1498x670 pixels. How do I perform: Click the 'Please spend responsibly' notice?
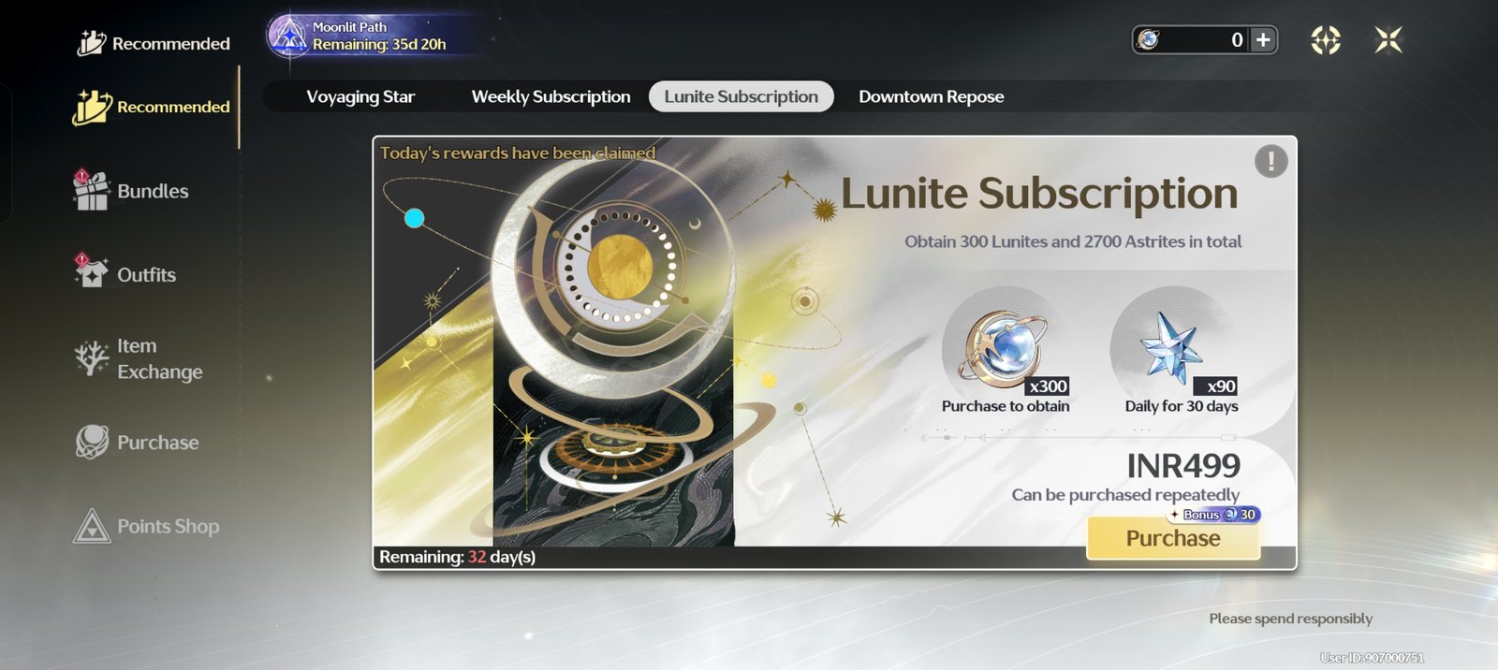pyautogui.click(x=1290, y=619)
